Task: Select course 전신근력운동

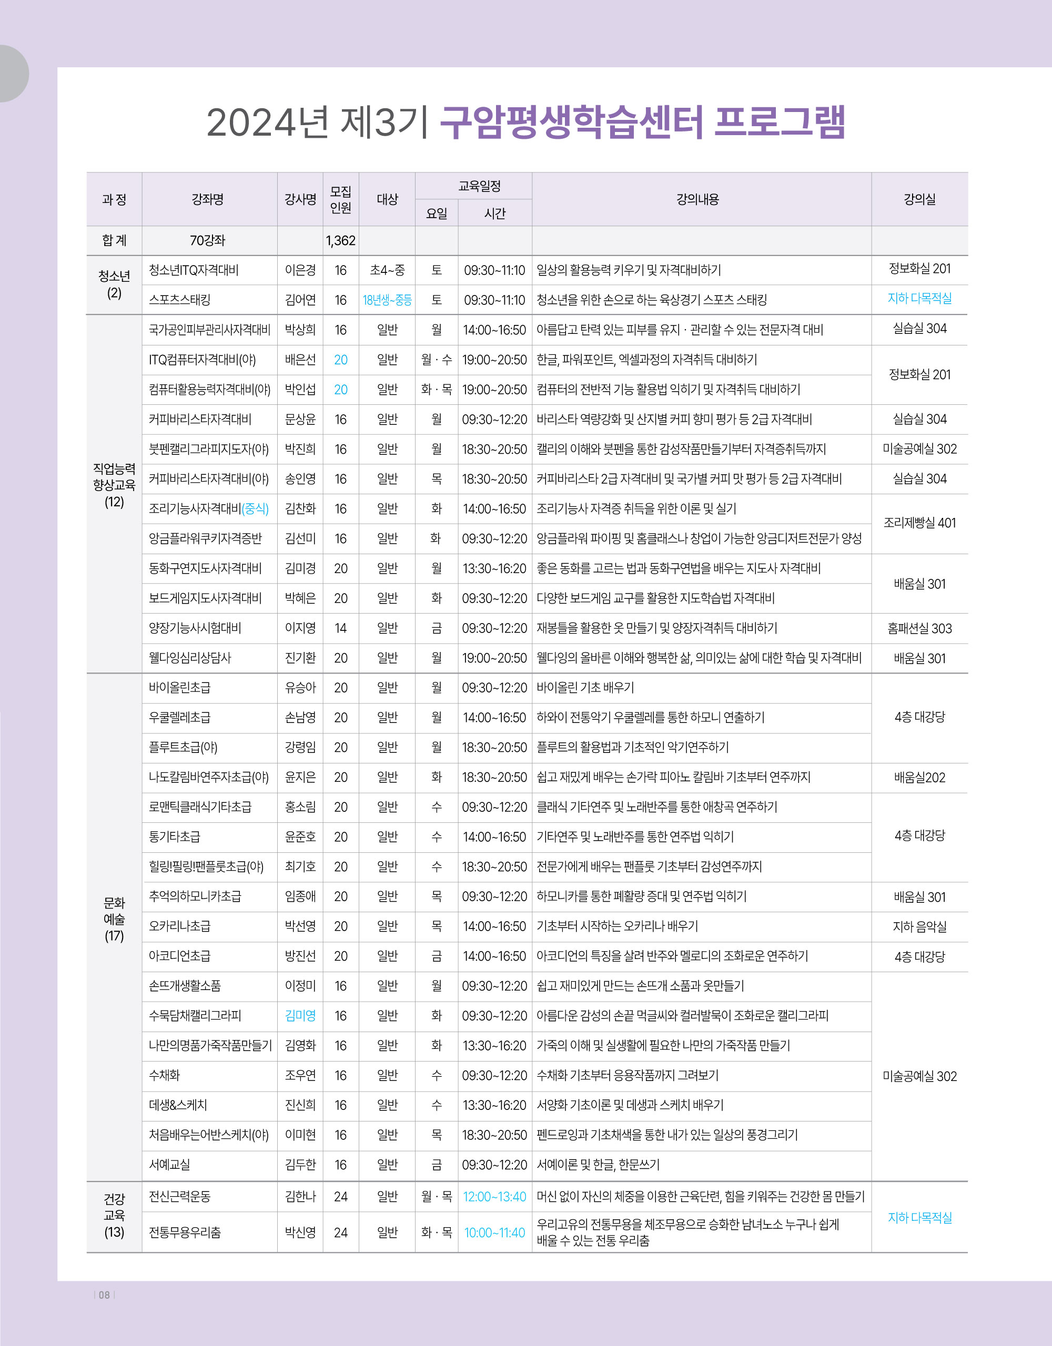Action: coord(179,1197)
